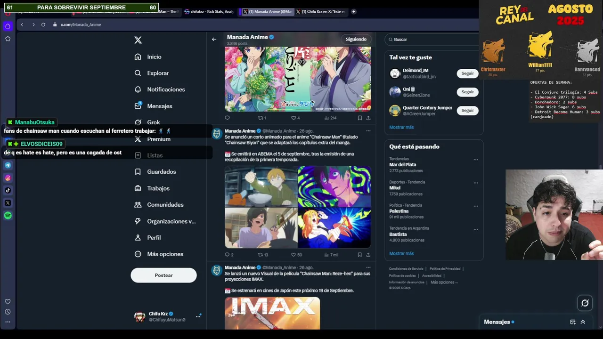Open Organizaciones verificadas entry
This screenshot has width=603, height=339.
point(165,221)
